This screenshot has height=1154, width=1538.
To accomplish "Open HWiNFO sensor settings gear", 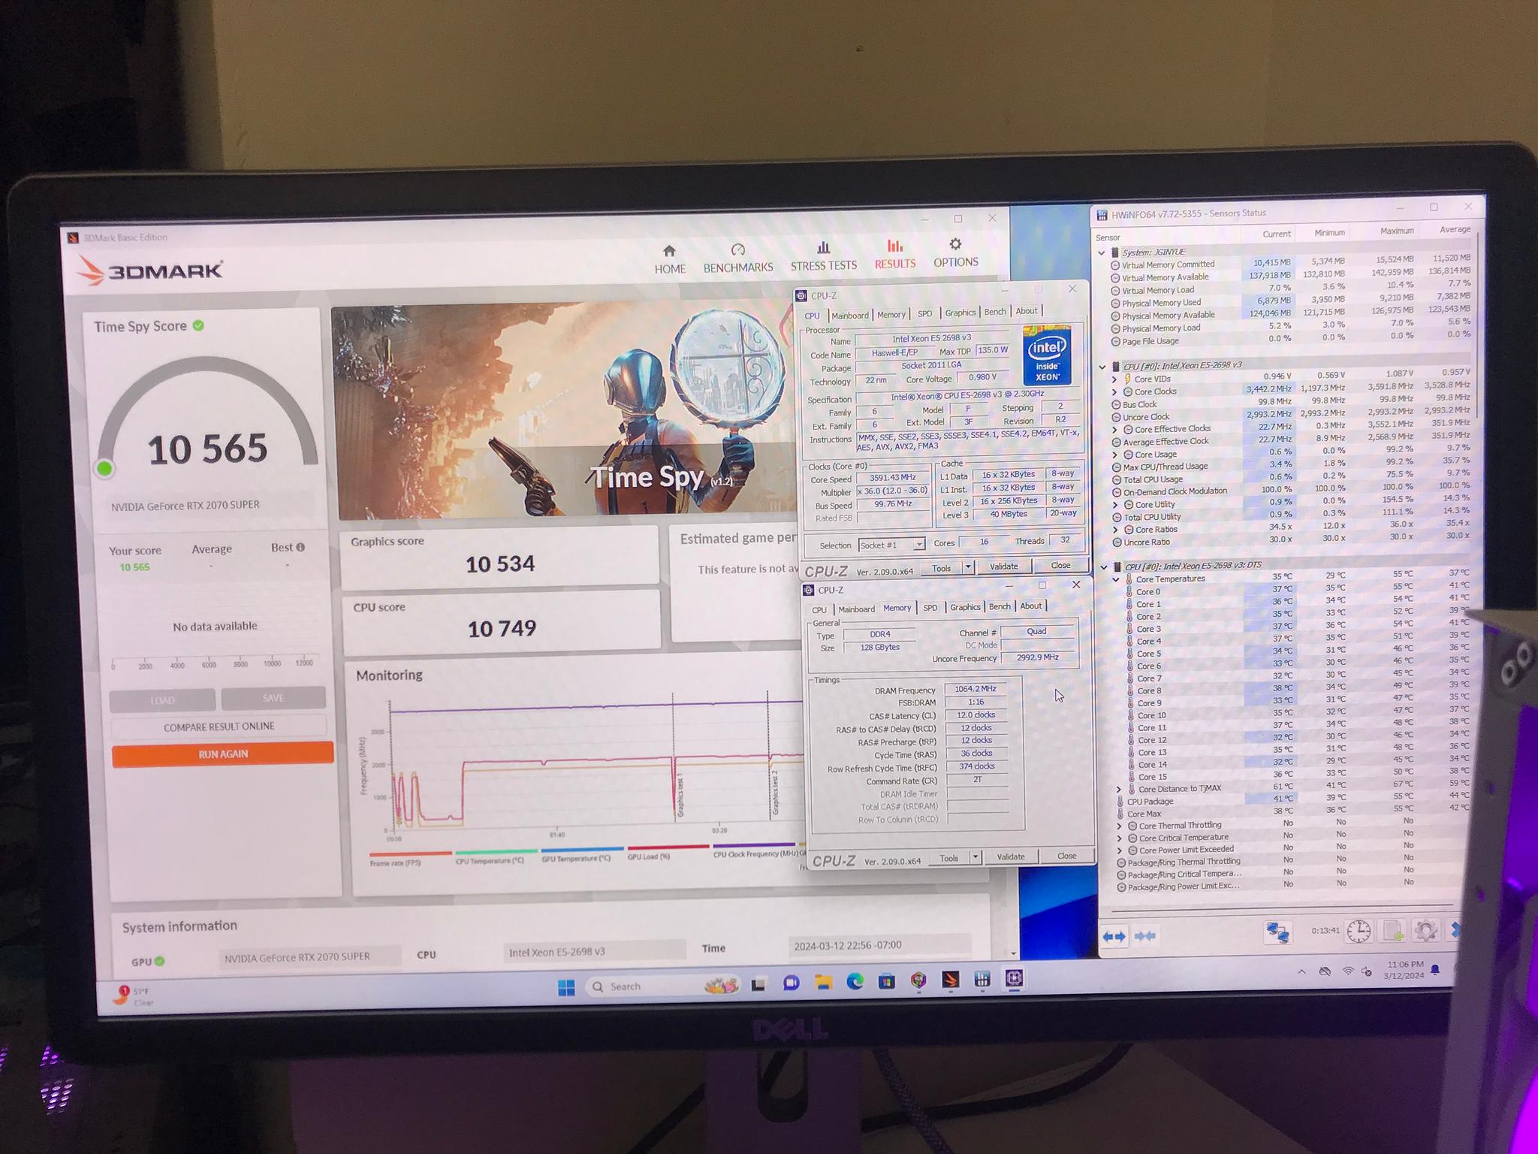I will (1425, 930).
